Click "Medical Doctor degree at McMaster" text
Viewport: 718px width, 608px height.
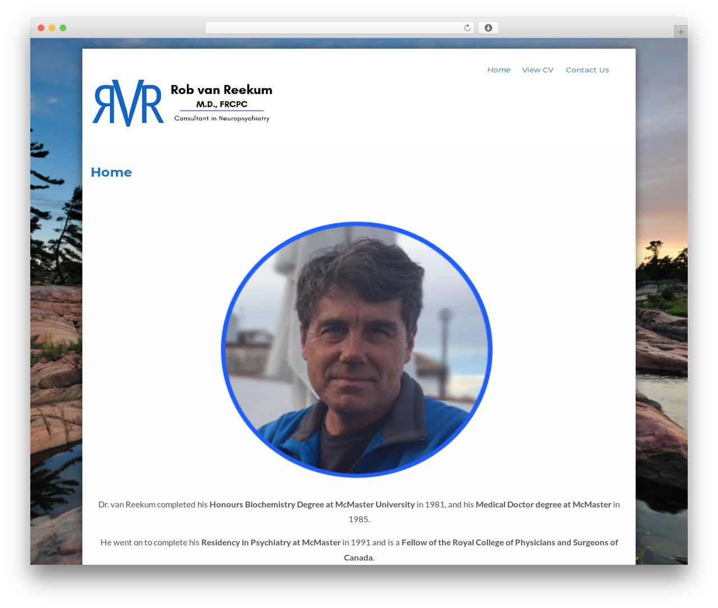coord(543,505)
